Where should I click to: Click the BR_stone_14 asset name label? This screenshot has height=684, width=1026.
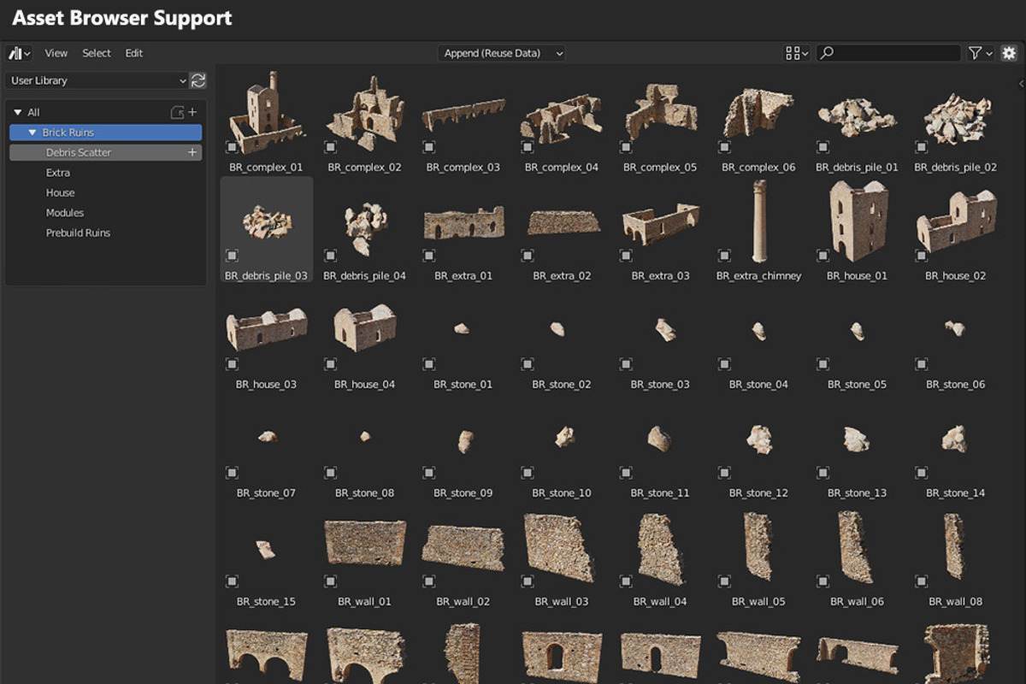pos(956,493)
